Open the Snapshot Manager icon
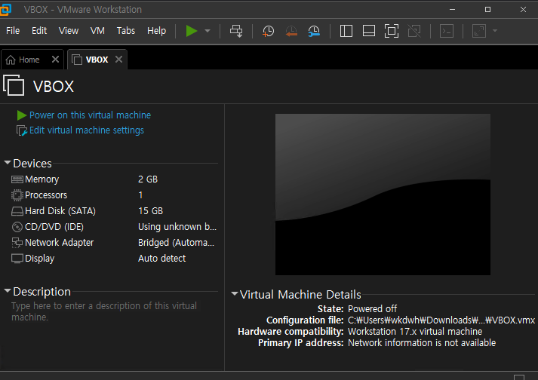 [x=314, y=31]
